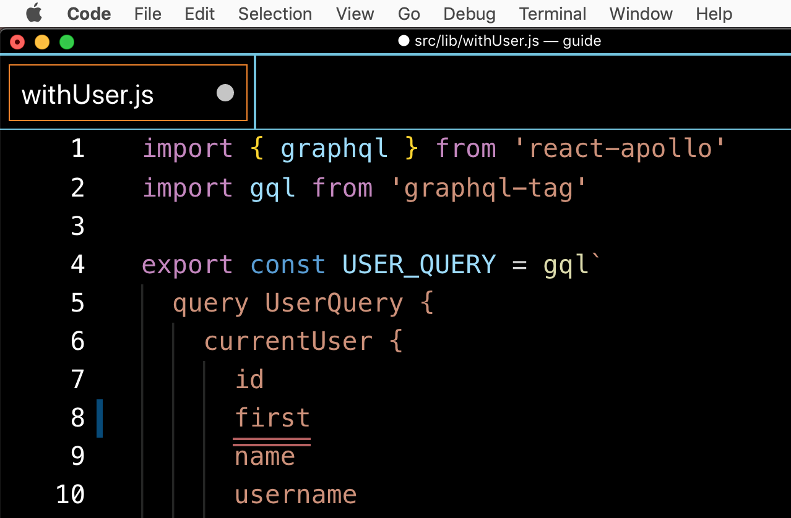The height and width of the screenshot is (518, 791).
Task: Open the Edit menu
Action: click(x=200, y=14)
